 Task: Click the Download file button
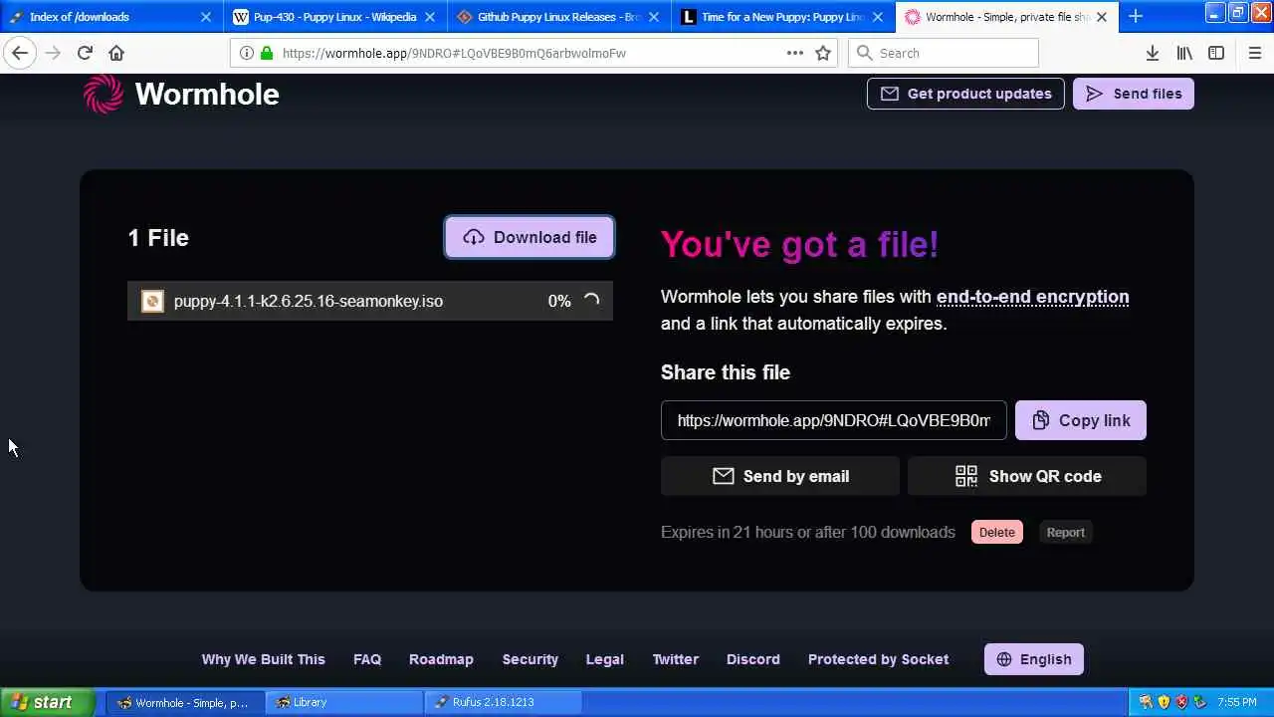tap(530, 237)
